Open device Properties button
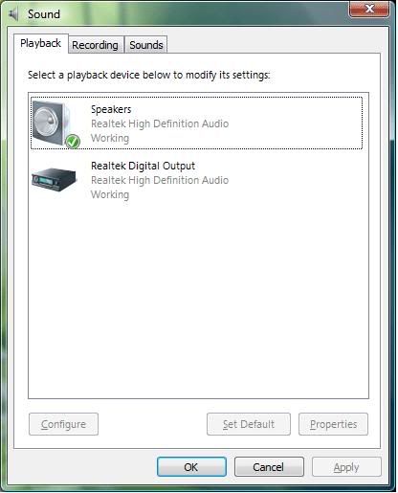This screenshot has height=493, width=398. pos(333,424)
